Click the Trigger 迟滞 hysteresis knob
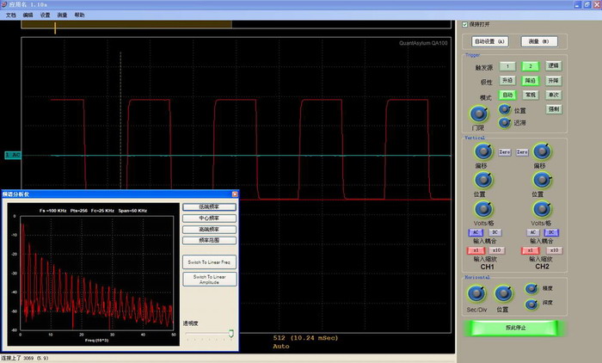This screenshot has height=363, width=602. [505, 123]
